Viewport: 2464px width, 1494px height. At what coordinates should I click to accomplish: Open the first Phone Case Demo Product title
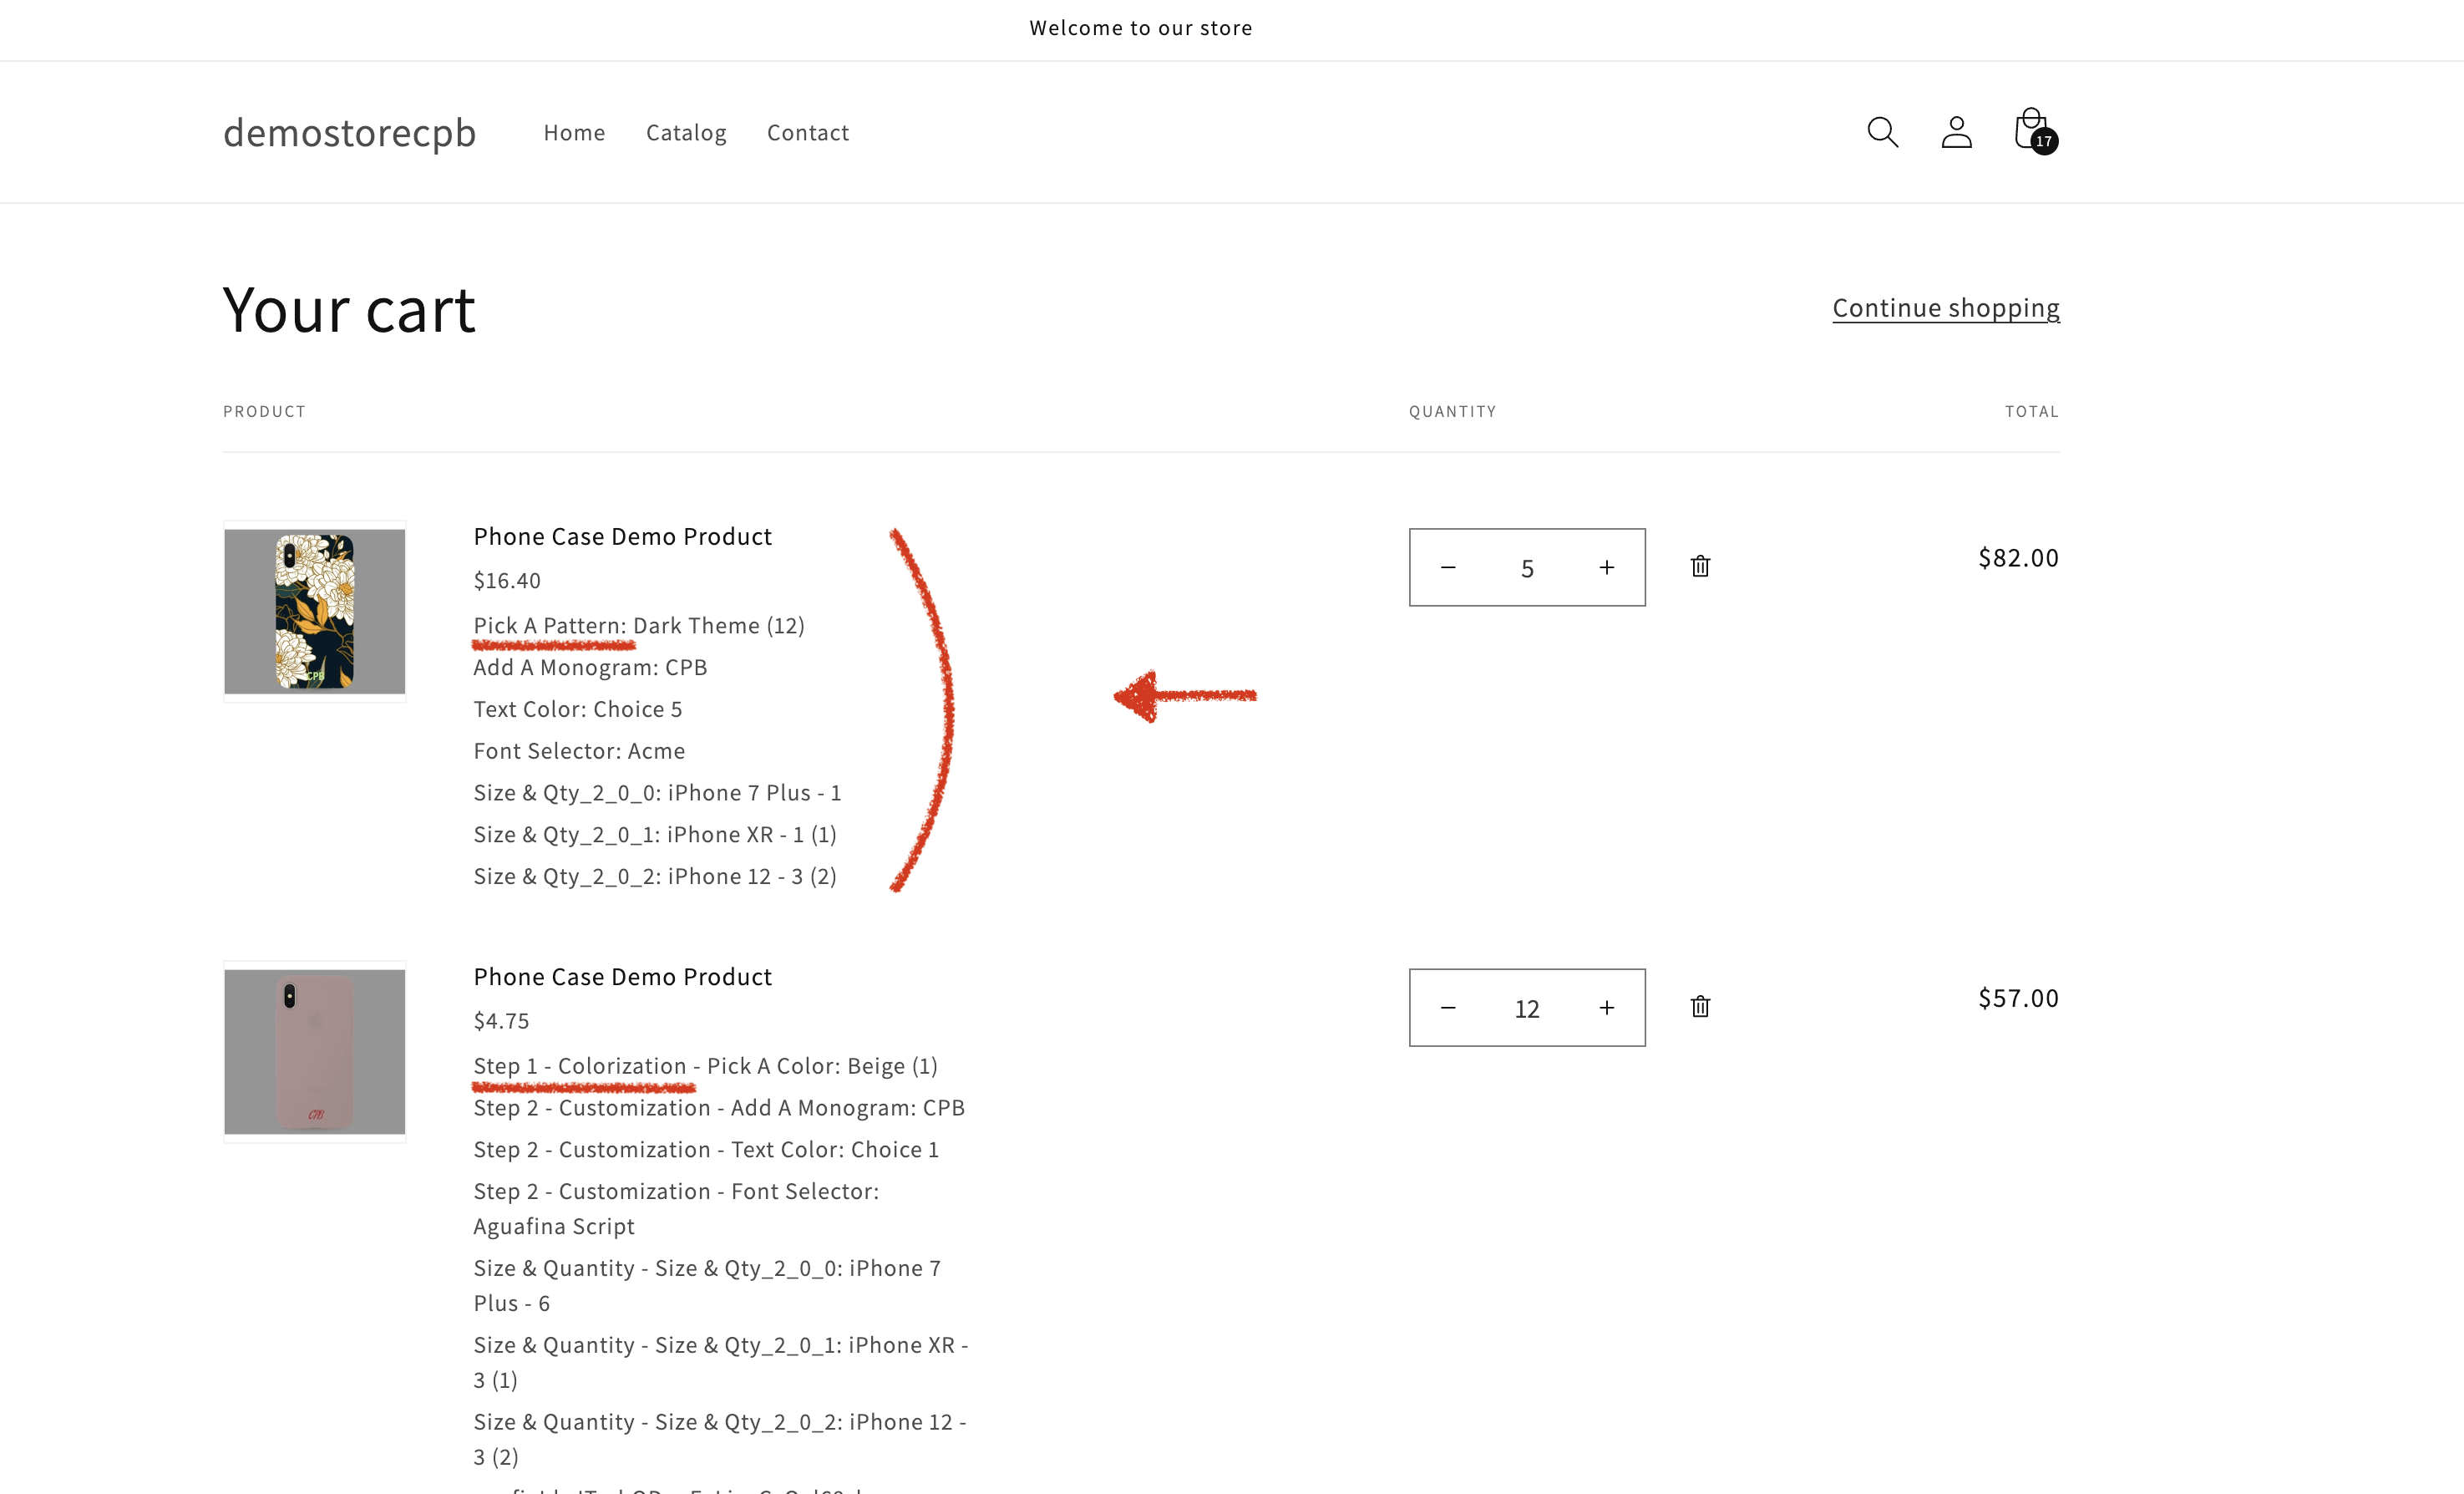tap(622, 536)
